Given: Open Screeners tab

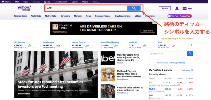Looking at the screenshot, I should pos(65,16).
